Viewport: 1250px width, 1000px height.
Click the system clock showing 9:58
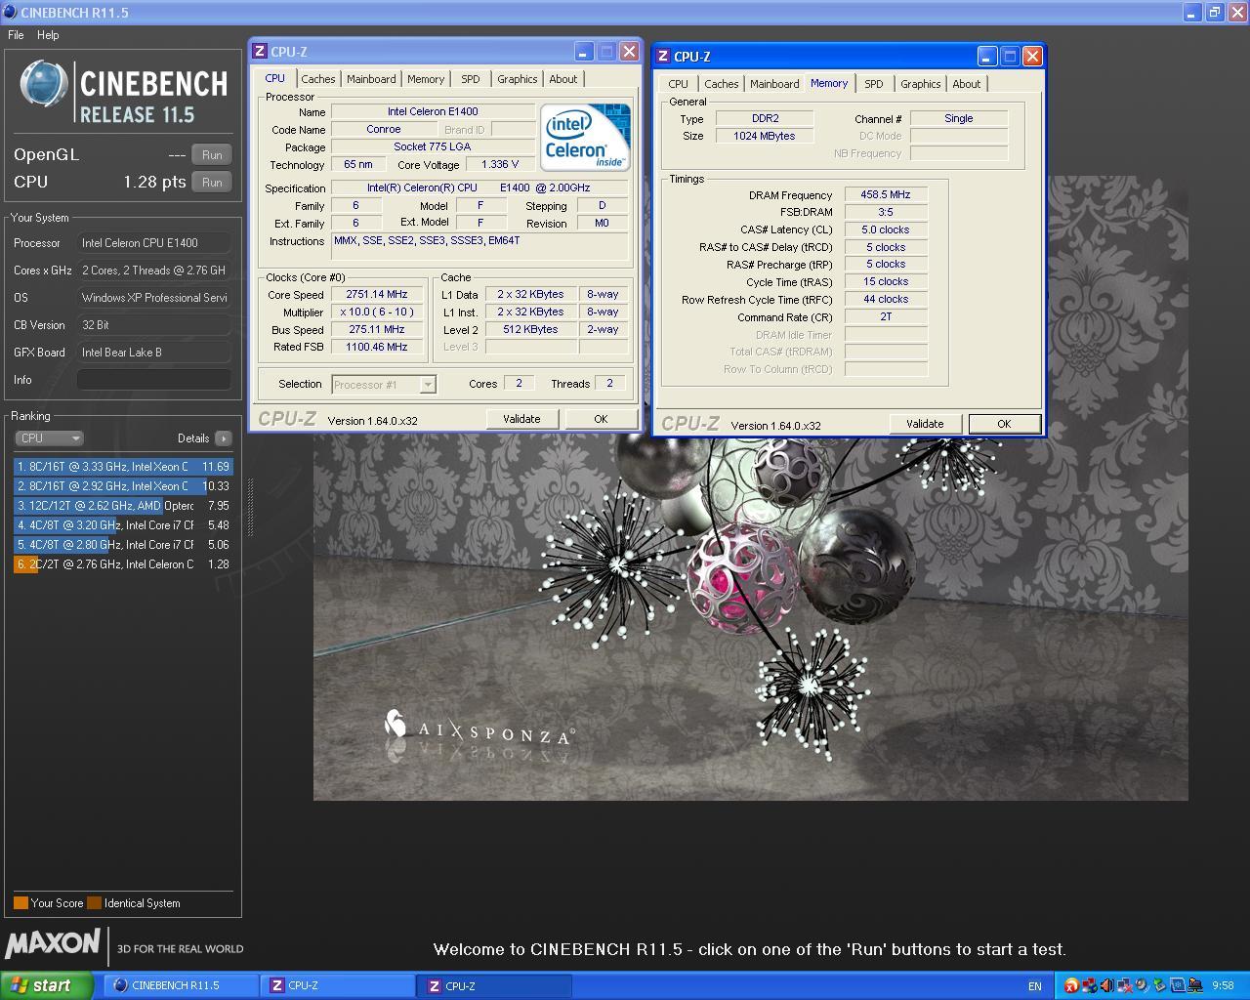1223,986
